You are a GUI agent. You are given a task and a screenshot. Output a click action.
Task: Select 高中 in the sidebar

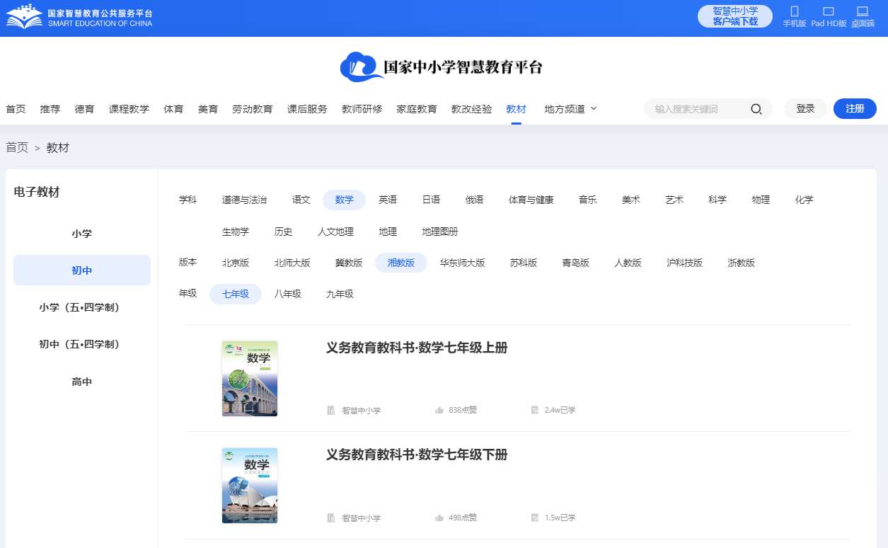(x=82, y=382)
